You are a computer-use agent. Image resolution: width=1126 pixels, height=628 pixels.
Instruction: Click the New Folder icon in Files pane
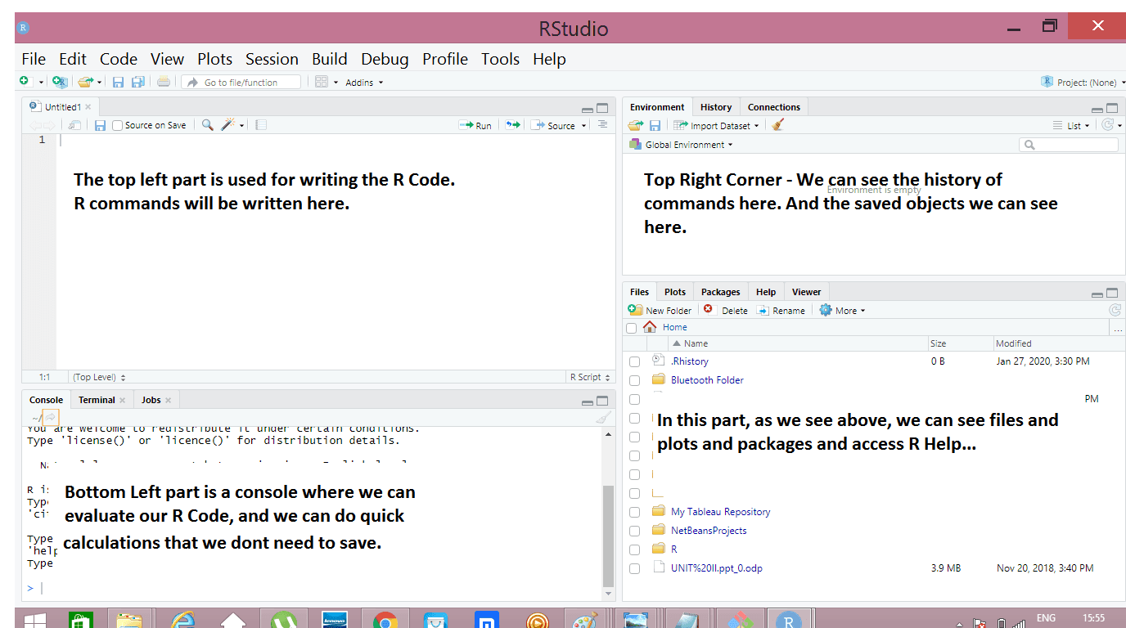[x=635, y=310]
